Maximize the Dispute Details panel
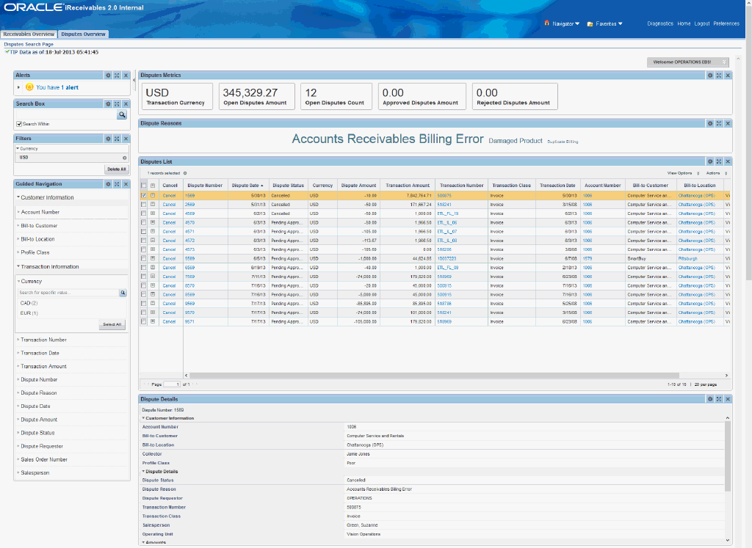 pos(719,399)
